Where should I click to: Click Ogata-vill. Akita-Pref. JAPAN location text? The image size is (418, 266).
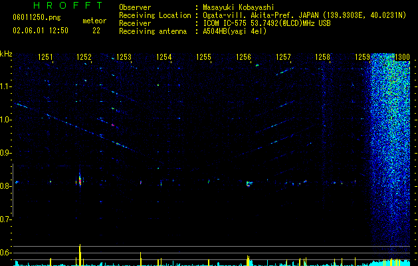[x=304, y=15]
